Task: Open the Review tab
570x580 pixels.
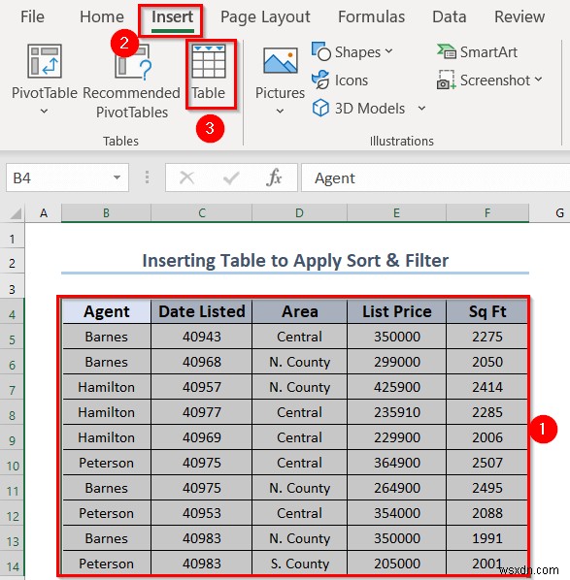Action: [x=520, y=17]
